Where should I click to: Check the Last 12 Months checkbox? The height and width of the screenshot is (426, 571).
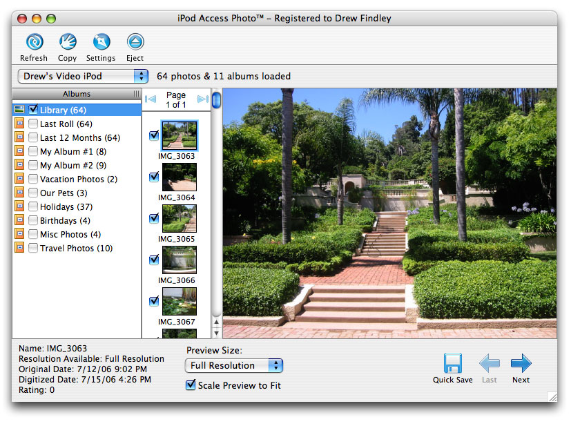(33, 137)
